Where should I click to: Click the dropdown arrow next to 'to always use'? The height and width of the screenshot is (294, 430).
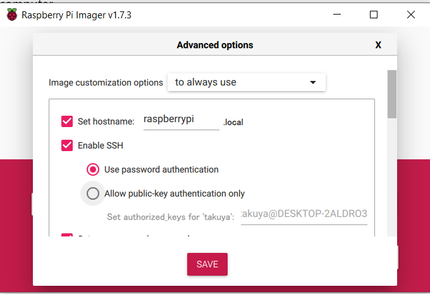pyautogui.click(x=313, y=82)
